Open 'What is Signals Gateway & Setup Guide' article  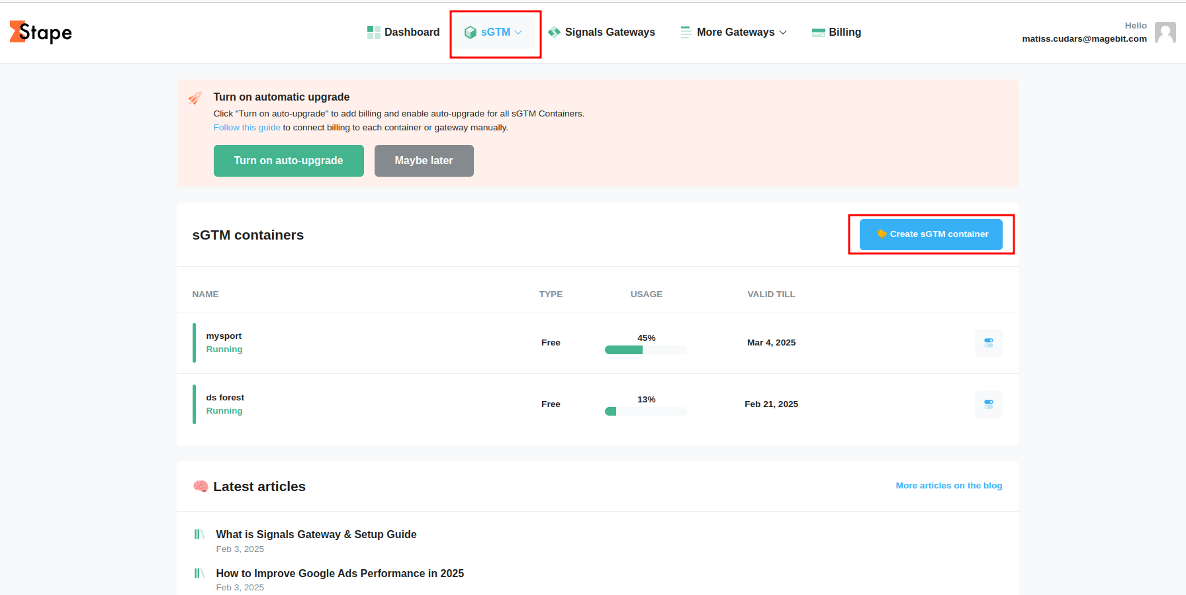point(316,535)
